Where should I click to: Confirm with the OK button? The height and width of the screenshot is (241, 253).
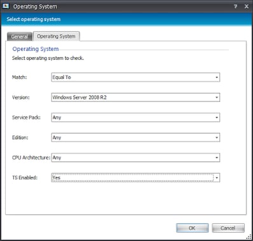[192, 228]
